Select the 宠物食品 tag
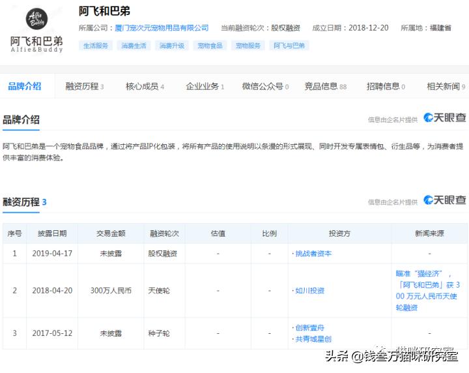 click(x=210, y=46)
